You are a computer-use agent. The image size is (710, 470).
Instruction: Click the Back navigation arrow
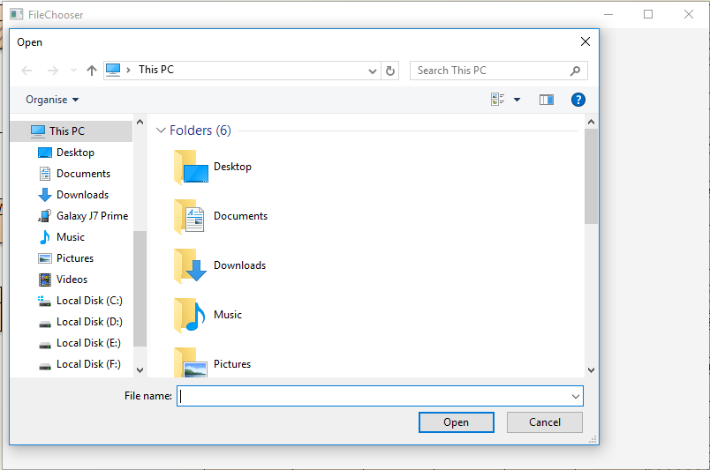pyautogui.click(x=26, y=71)
